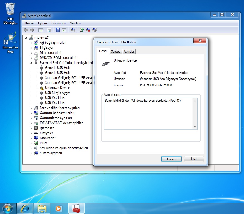Image resolution: width=244 pixels, height=214 pixels.
Task: Launch Internet Explorer from the taskbar
Action: [x=25, y=208]
